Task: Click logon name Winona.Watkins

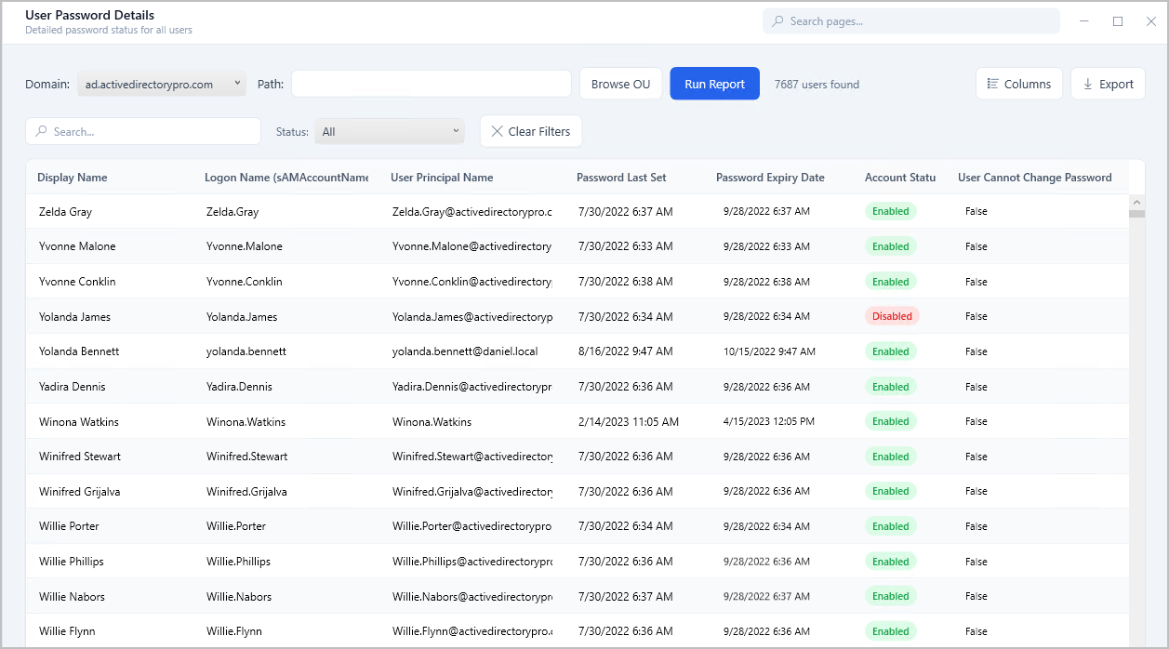Action: pyautogui.click(x=246, y=422)
